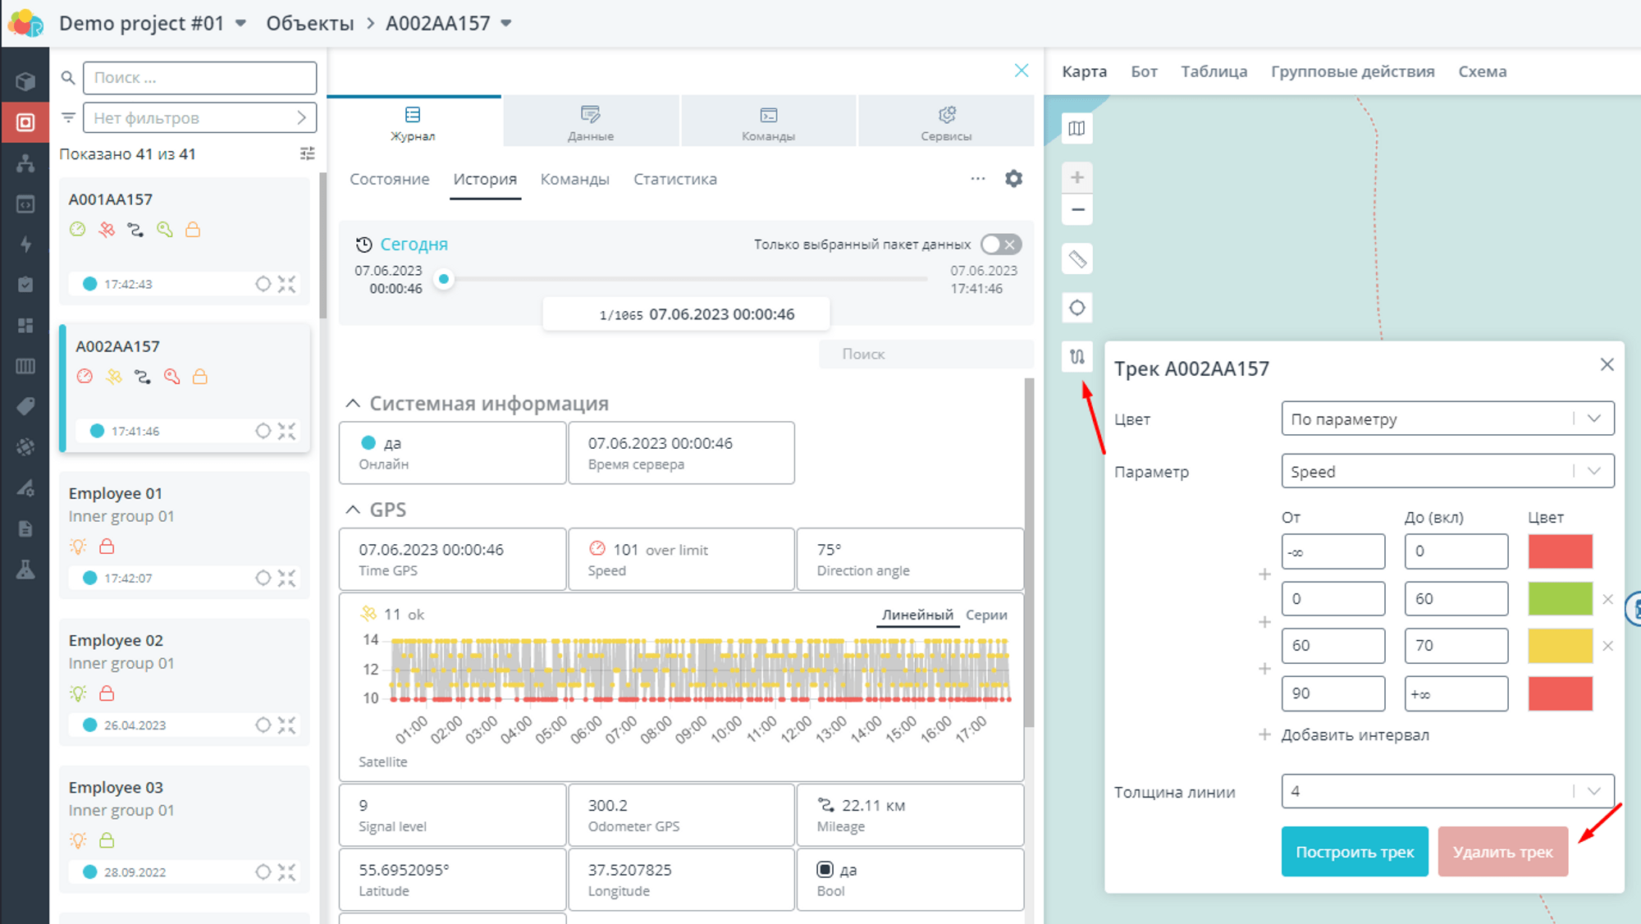Viewport: 1641px width, 924px height.
Task: Open the document icon in sidebar
Action: point(25,528)
